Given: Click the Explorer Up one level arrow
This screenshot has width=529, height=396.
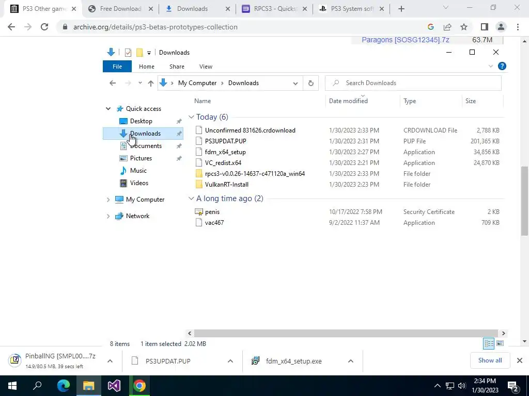Looking at the screenshot, I should (x=150, y=83).
